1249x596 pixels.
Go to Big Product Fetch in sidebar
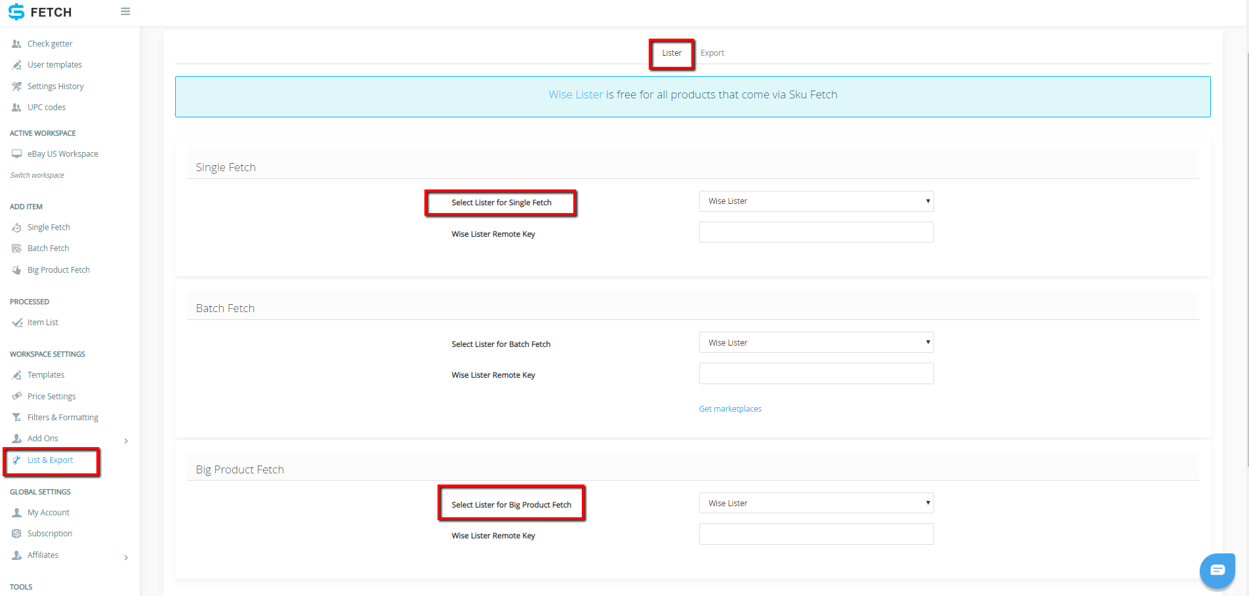[58, 270]
